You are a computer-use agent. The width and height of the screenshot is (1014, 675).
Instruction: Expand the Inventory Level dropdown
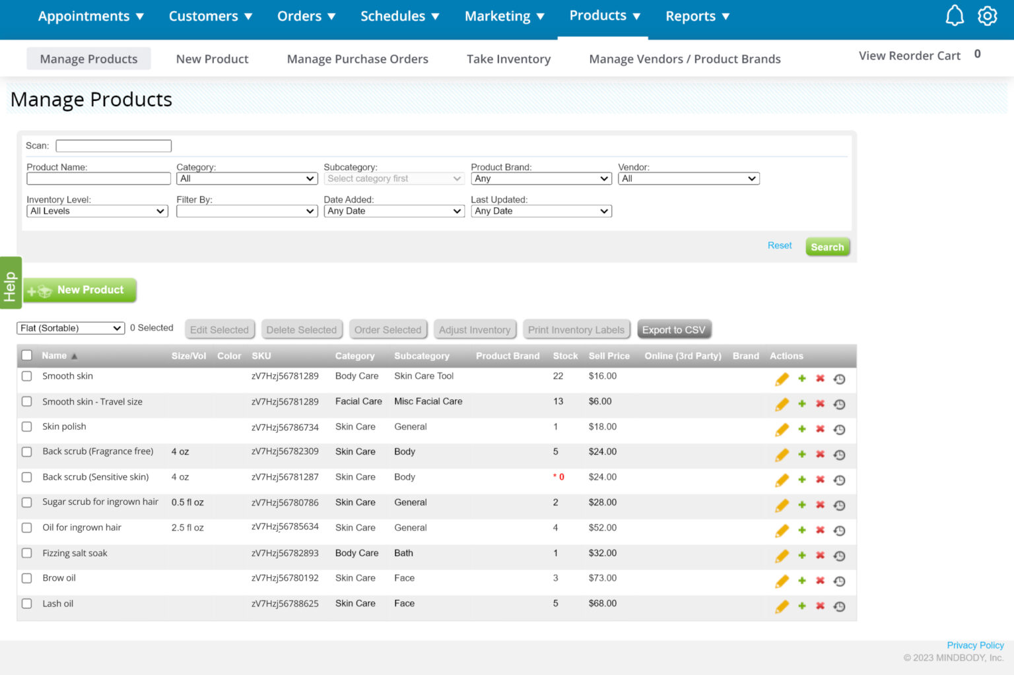(x=97, y=211)
